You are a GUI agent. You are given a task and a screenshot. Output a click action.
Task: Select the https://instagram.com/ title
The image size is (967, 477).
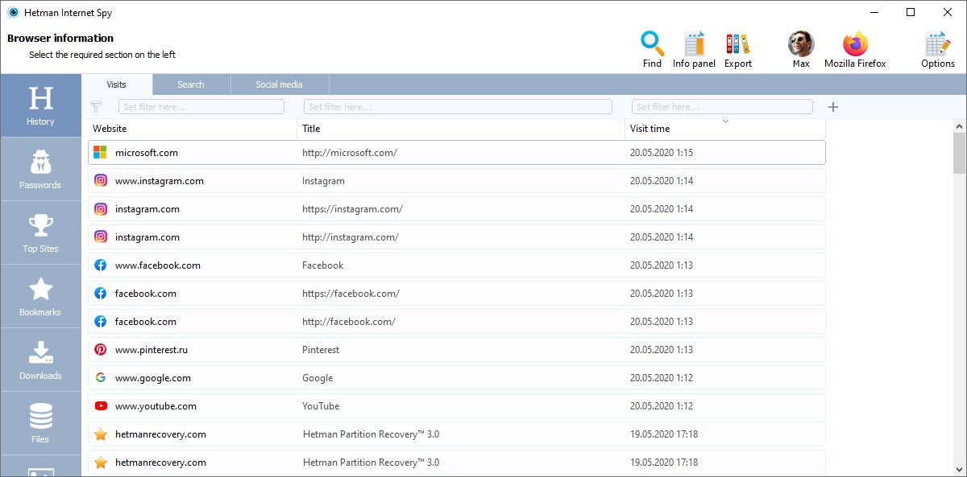pos(352,209)
